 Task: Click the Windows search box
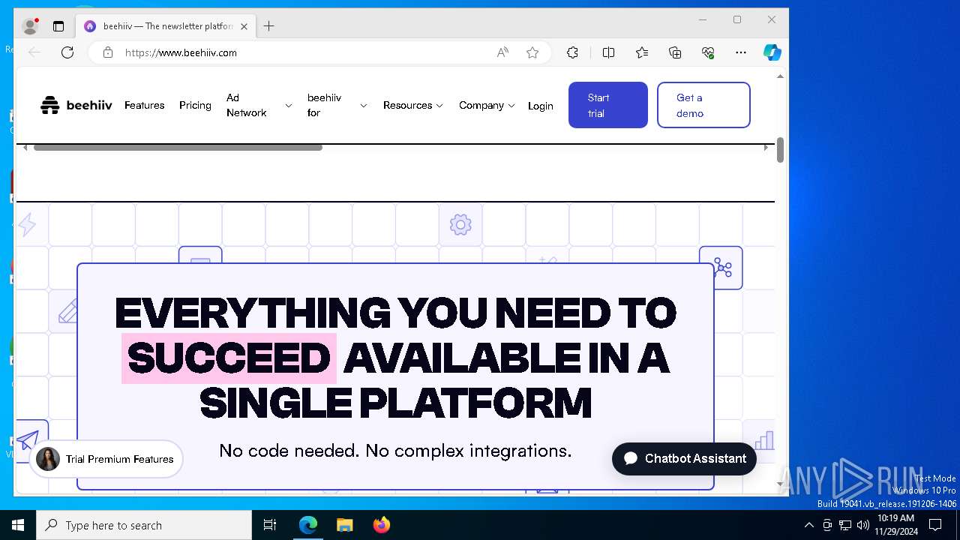pos(144,525)
